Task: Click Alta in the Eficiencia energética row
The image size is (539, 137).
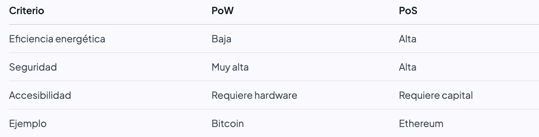Action: pyautogui.click(x=408, y=39)
